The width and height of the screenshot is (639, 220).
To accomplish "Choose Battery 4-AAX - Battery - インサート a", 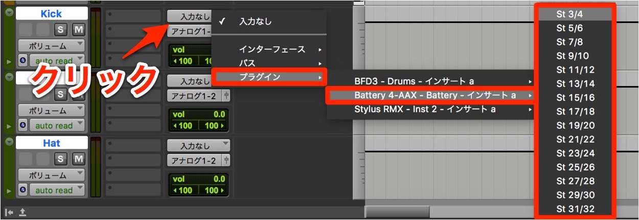I will tap(430, 95).
